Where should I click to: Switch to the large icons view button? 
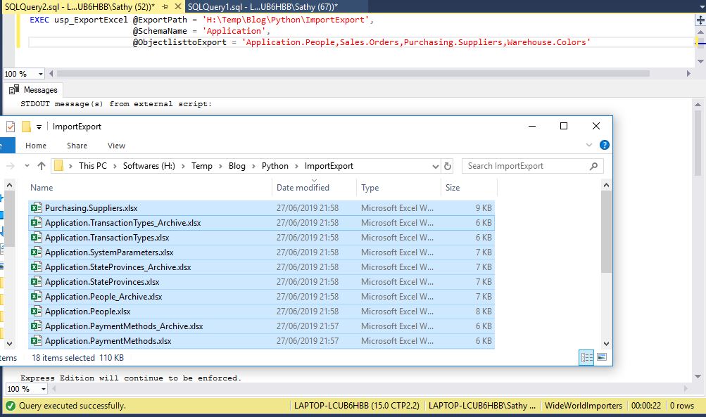point(602,357)
